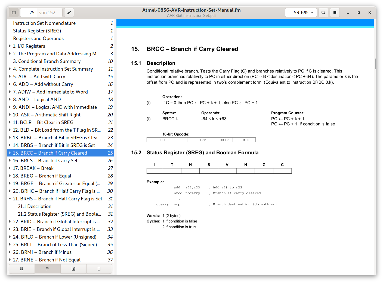383x283 pixels.
Task: Go to 20. BRHC – Branch if Half Carry
Action: [x=60, y=191]
